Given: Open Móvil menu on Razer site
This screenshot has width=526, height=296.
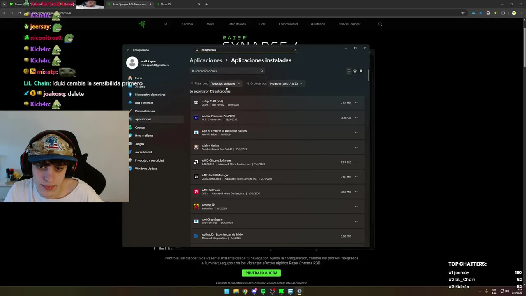Looking at the screenshot, I should [x=210, y=24].
